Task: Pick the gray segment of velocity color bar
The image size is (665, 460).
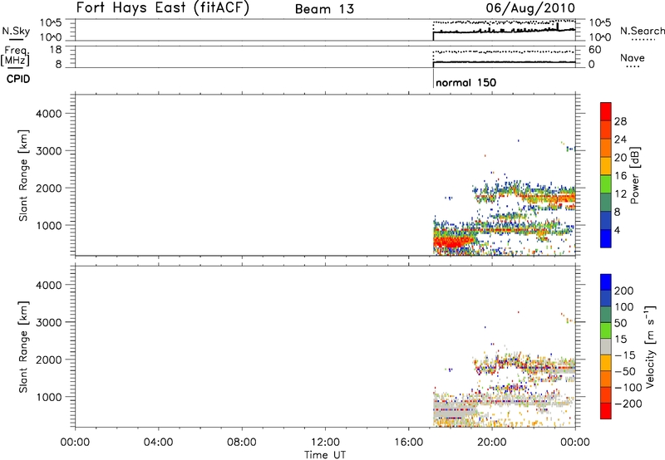Action: [606, 346]
